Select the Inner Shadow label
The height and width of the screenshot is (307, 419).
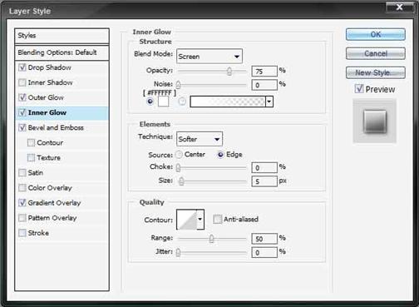pyautogui.click(x=50, y=82)
